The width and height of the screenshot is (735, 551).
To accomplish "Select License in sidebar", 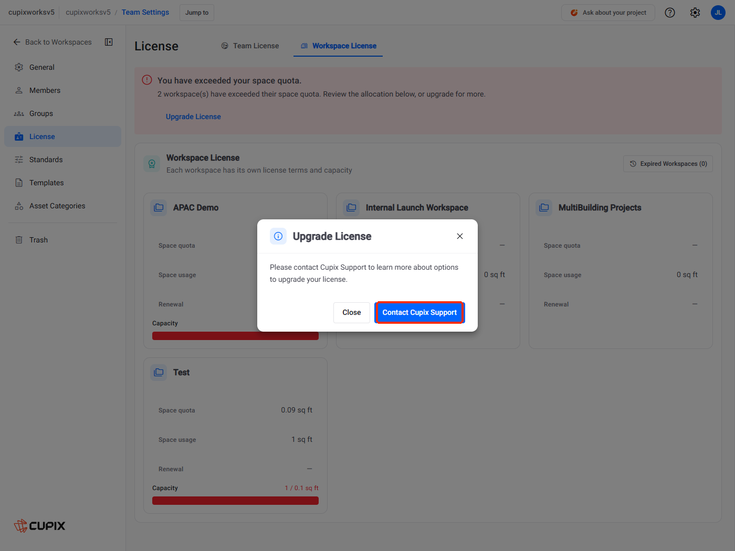I will pyautogui.click(x=62, y=136).
